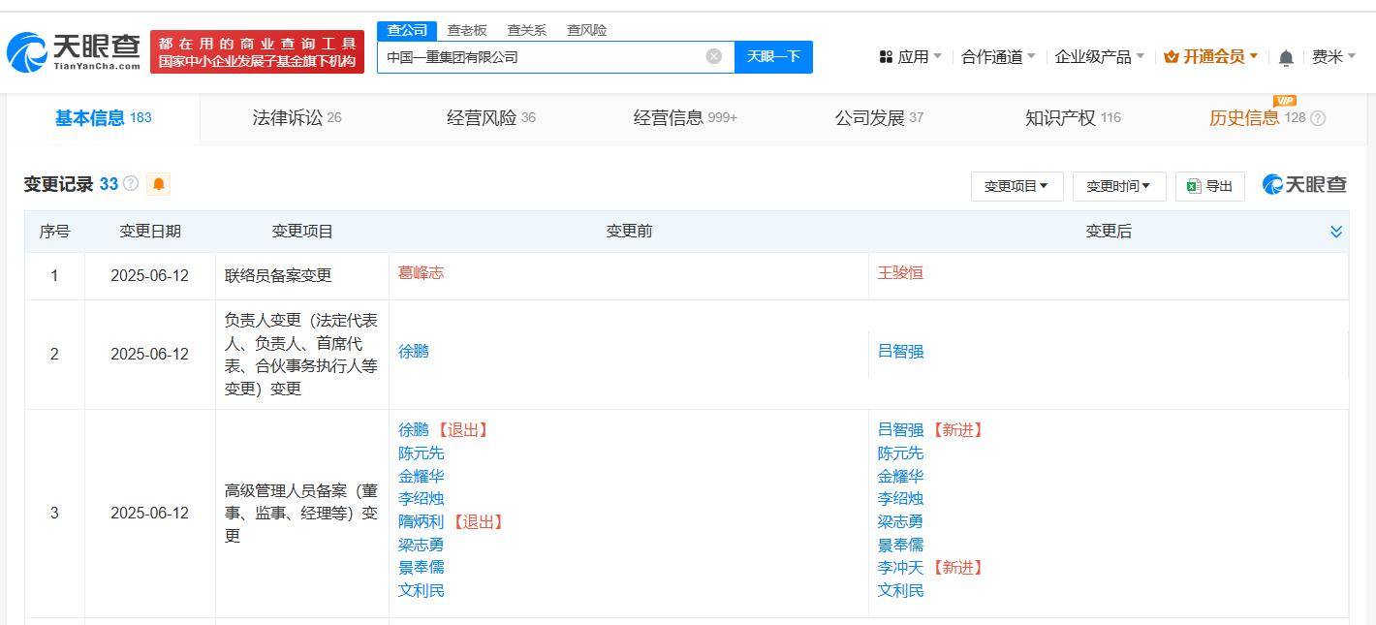Open the 变更时间 filter dropdown
Screen dimensions: 1376x625
[x=1118, y=186]
